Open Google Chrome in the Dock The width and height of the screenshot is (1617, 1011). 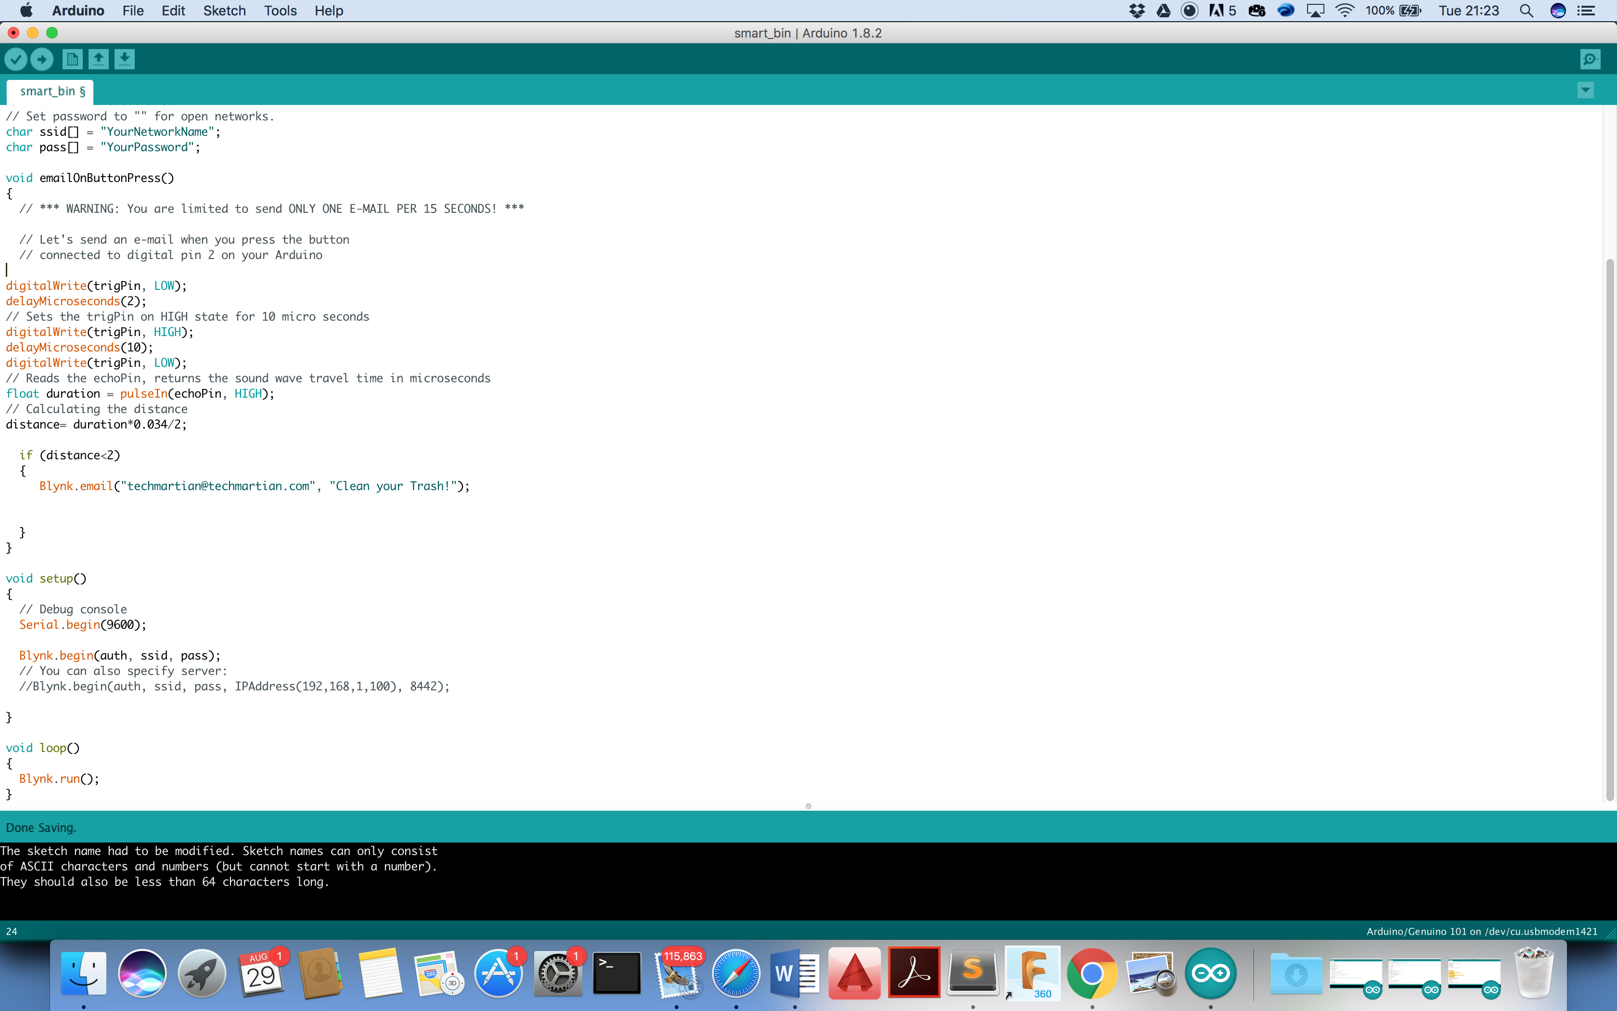(x=1092, y=973)
